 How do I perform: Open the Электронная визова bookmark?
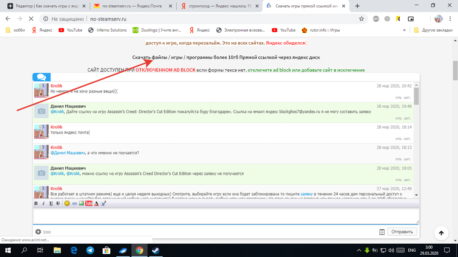click(x=241, y=30)
